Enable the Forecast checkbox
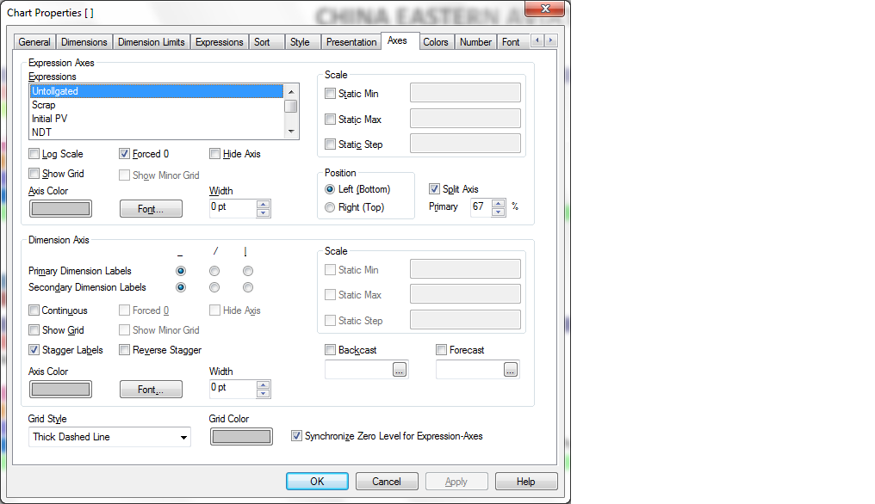The image size is (875, 504). tap(442, 350)
